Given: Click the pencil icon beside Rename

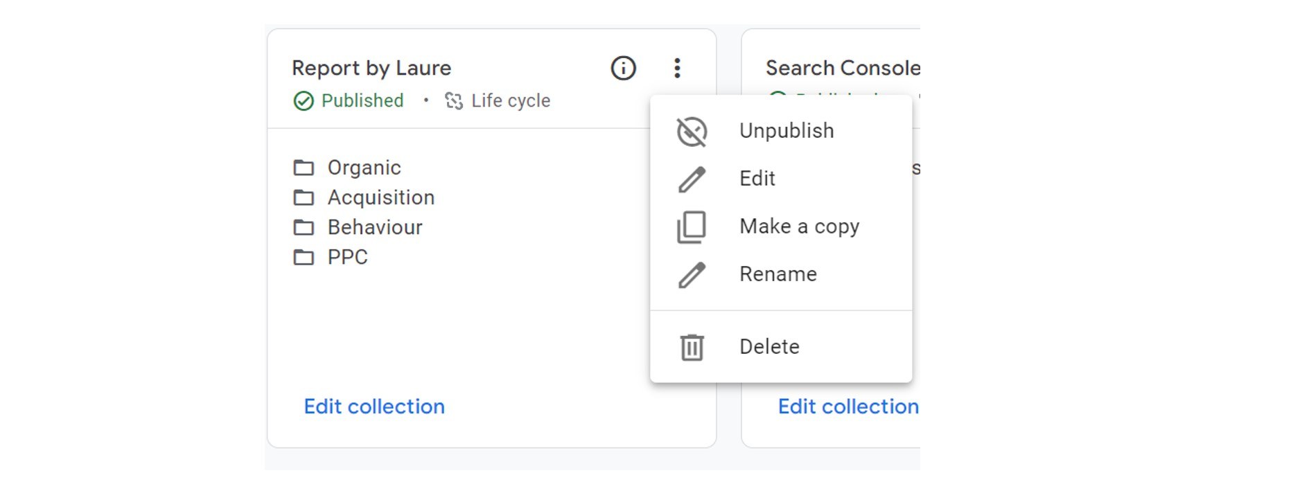Looking at the screenshot, I should 692,275.
